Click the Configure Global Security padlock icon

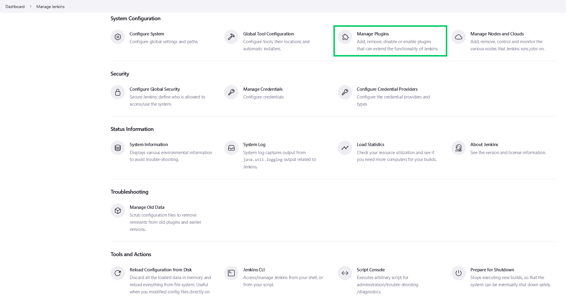tap(118, 92)
